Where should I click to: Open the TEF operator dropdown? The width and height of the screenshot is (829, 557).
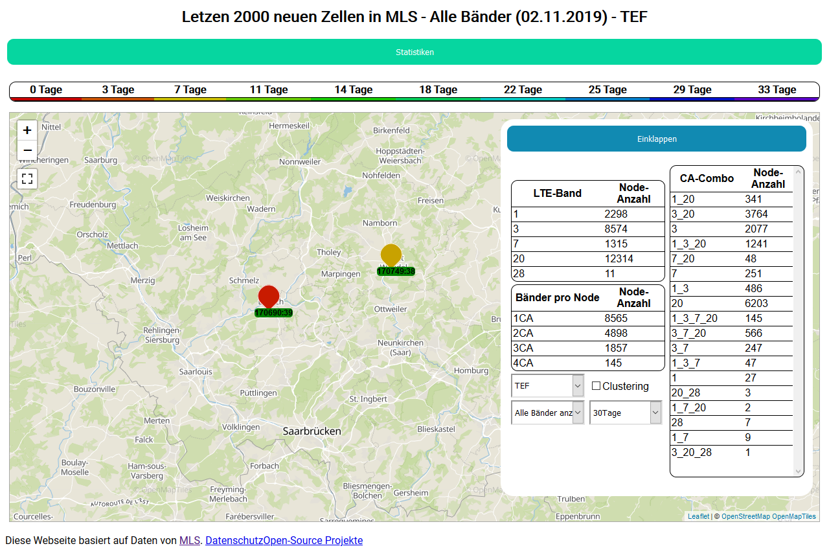[548, 386]
